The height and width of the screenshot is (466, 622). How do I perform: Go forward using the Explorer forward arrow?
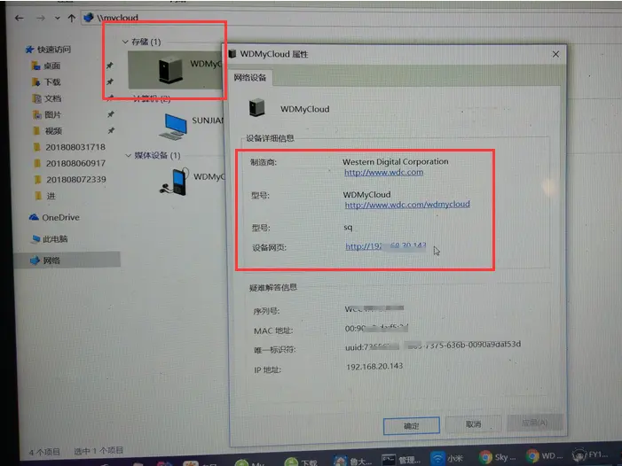[41, 19]
